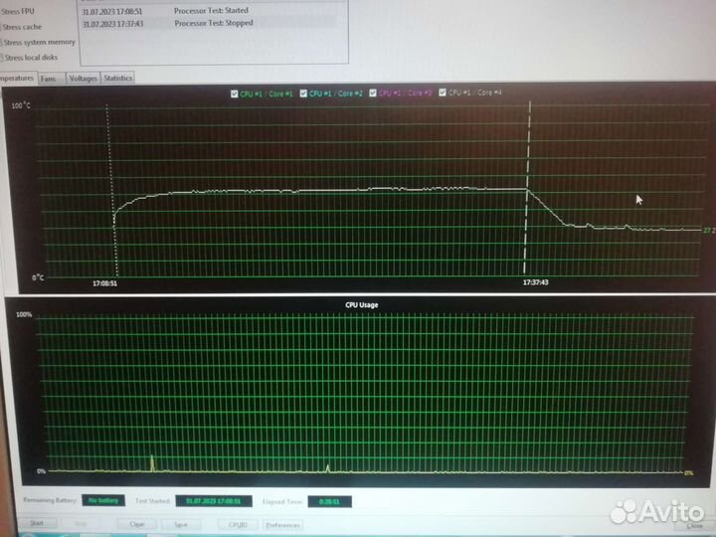
Task: Switch to the Temperatures tab
Action: [18, 79]
